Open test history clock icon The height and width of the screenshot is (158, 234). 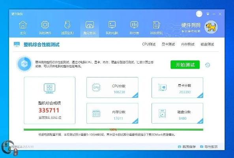pyautogui.click(x=208, y=65)
